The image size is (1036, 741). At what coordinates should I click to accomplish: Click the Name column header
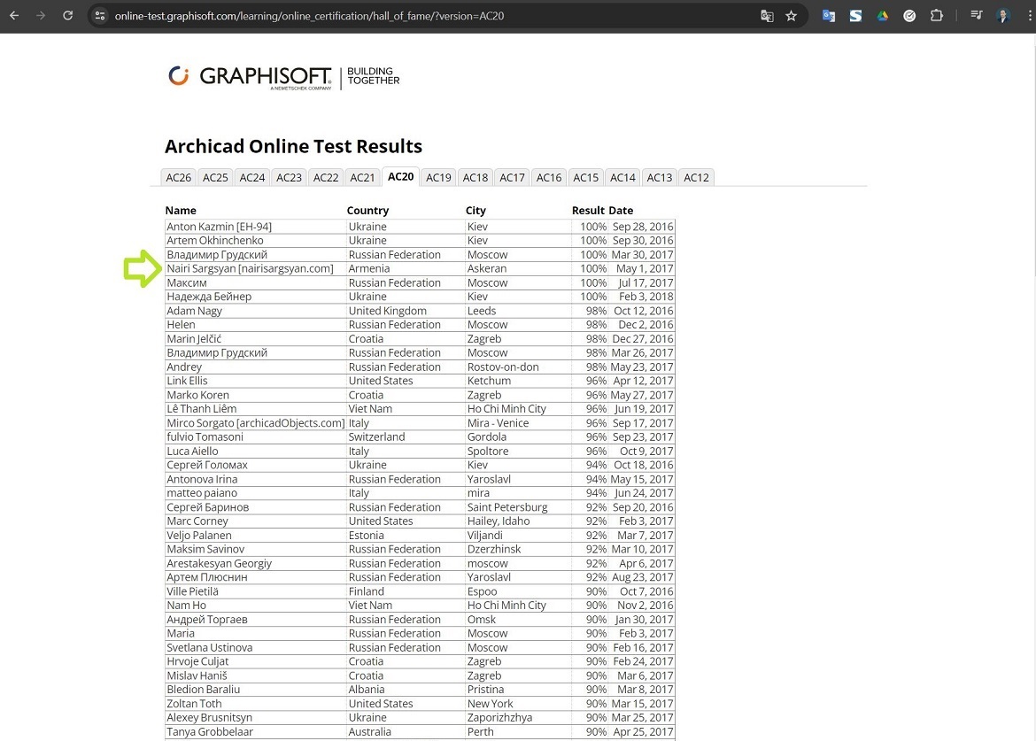point(181,211)
